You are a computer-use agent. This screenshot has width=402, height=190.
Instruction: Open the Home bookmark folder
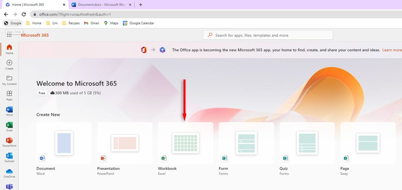click(x=34, y=23)
